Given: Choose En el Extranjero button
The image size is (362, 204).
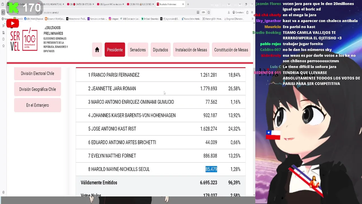Looking at the screenshot, I should (x=37, y=105).
